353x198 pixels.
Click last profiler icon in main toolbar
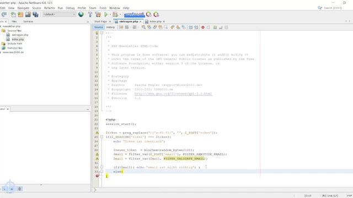156,15
